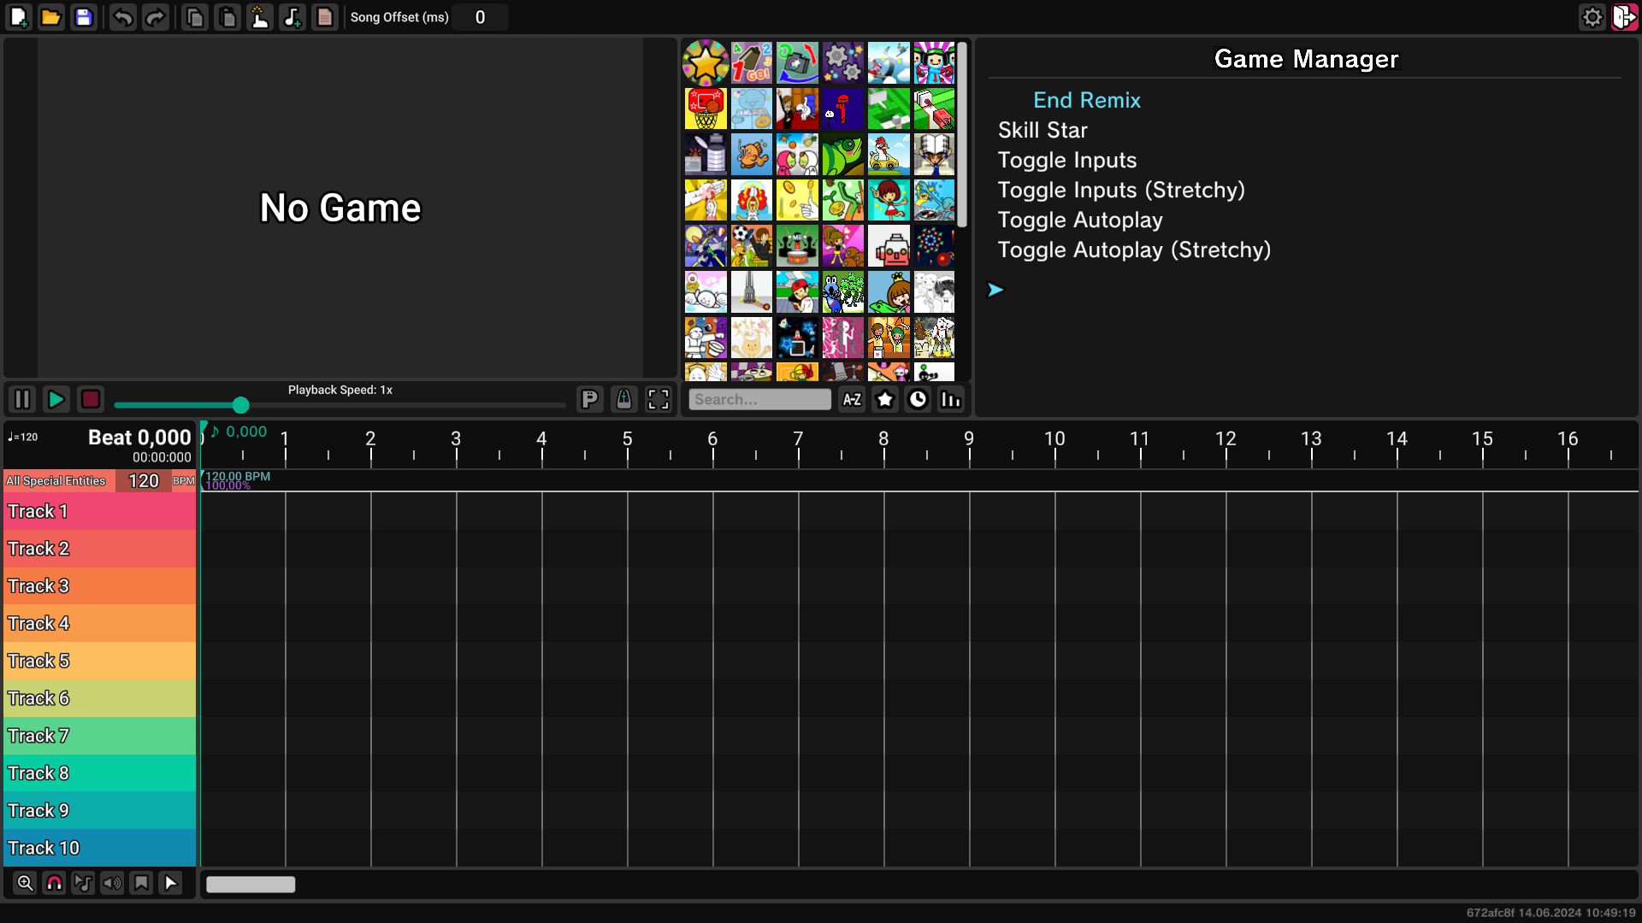Image resolution: width=1642 pixels, height=923 pixels.
Task: Click the zoom magnifier timeline icon
Action: (x=25, y=883)
